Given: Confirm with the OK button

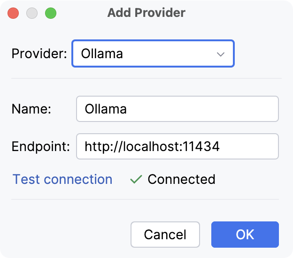Looking at the screenshot, I should [245, 234].
